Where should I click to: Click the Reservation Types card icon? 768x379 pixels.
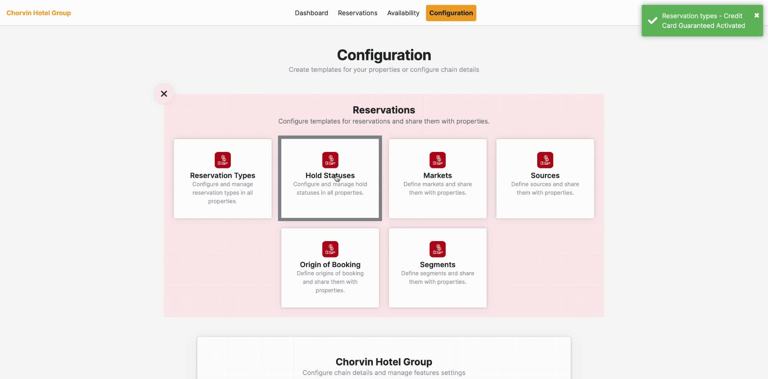coord(222,160)
